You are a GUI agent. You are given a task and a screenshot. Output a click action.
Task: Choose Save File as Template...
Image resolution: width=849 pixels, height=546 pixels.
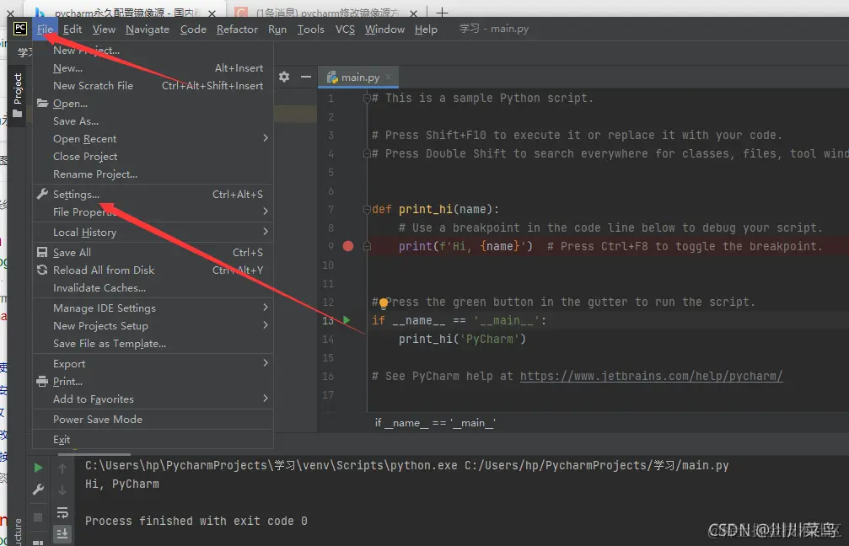pyautogui.click(x=153, y=343)
